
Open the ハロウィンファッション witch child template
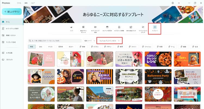pos(41,76)
